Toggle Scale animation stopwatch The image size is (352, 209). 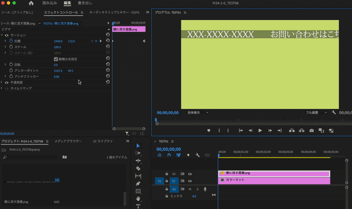point(11,47)
